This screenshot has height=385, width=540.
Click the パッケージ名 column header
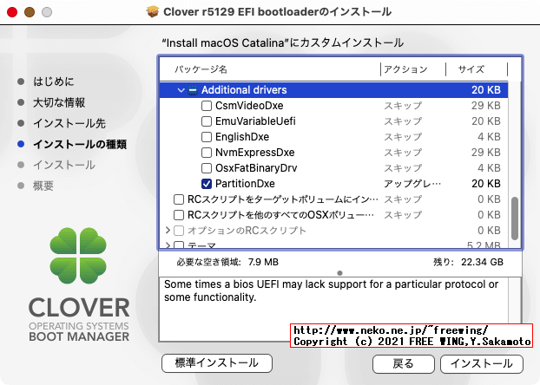point(201,69)
